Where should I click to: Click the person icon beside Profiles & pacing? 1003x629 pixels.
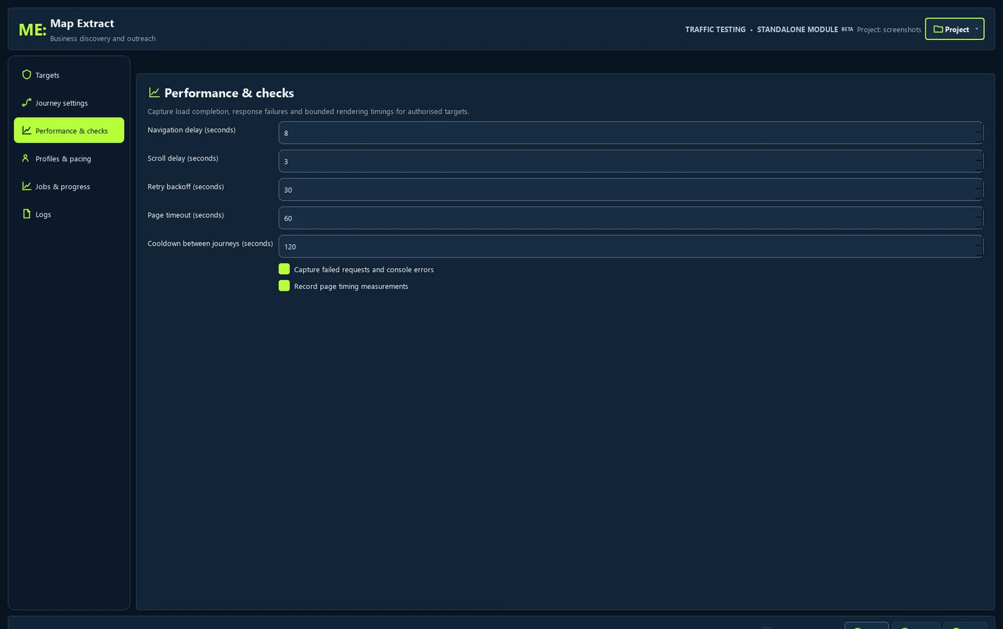(x=26, y=159)
